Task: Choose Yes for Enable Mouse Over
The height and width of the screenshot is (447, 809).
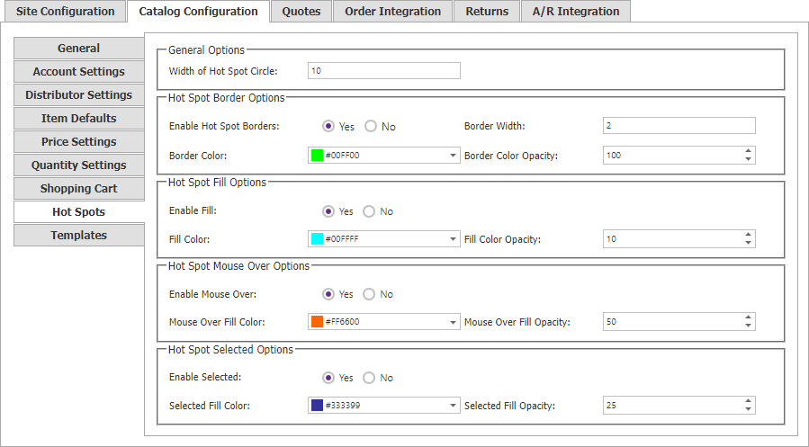Action: [x=328, y=294]
